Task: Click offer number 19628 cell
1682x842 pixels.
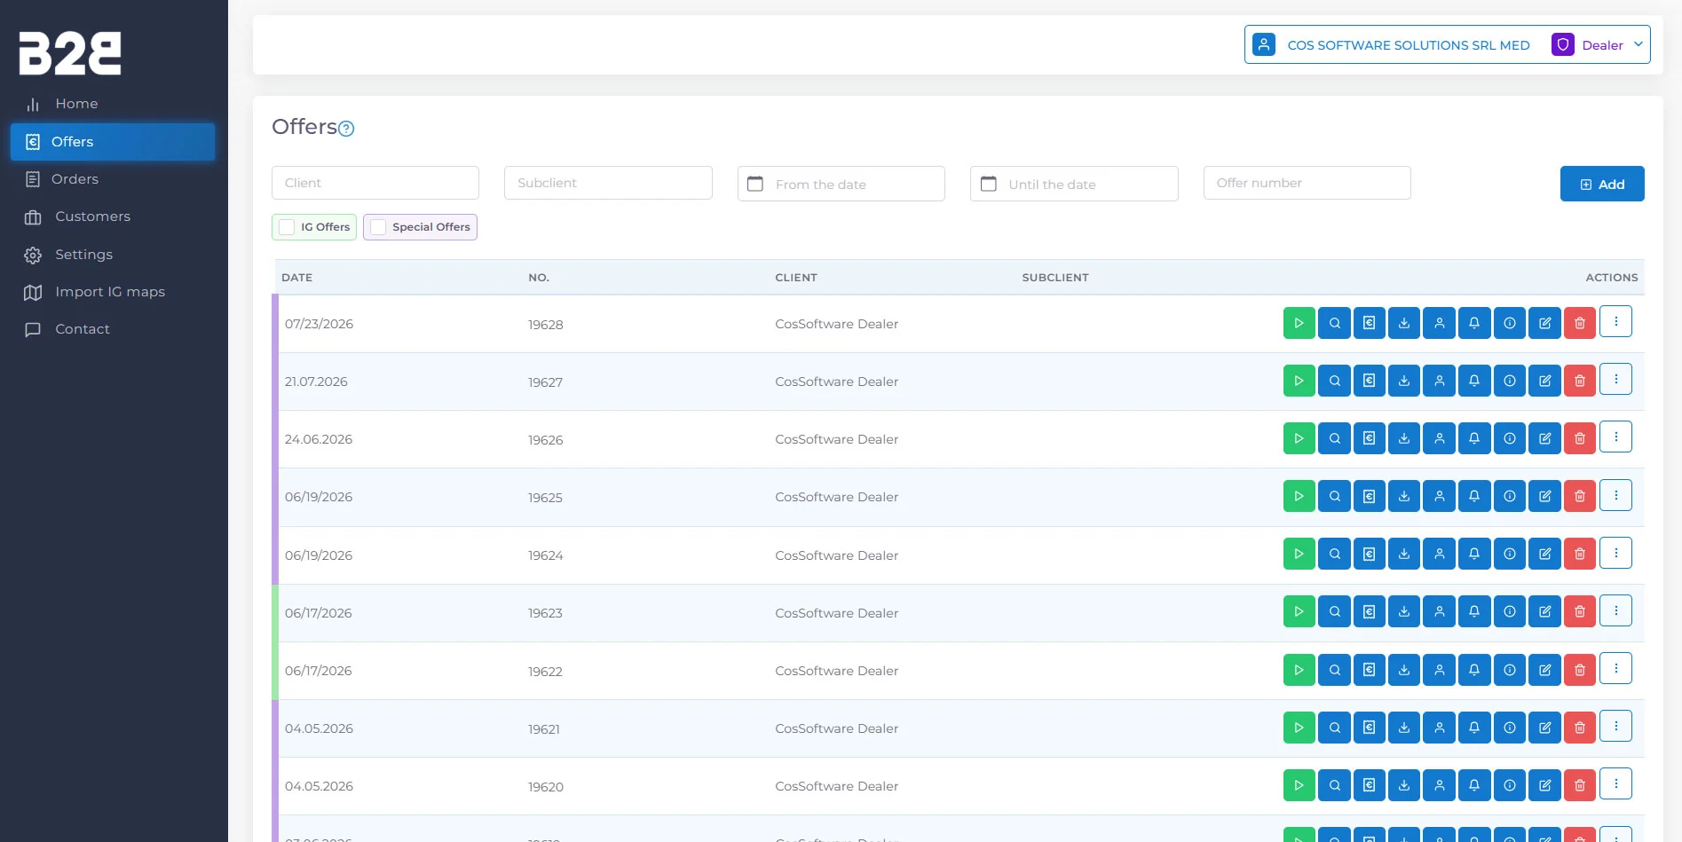Action: tap(546, 325)
